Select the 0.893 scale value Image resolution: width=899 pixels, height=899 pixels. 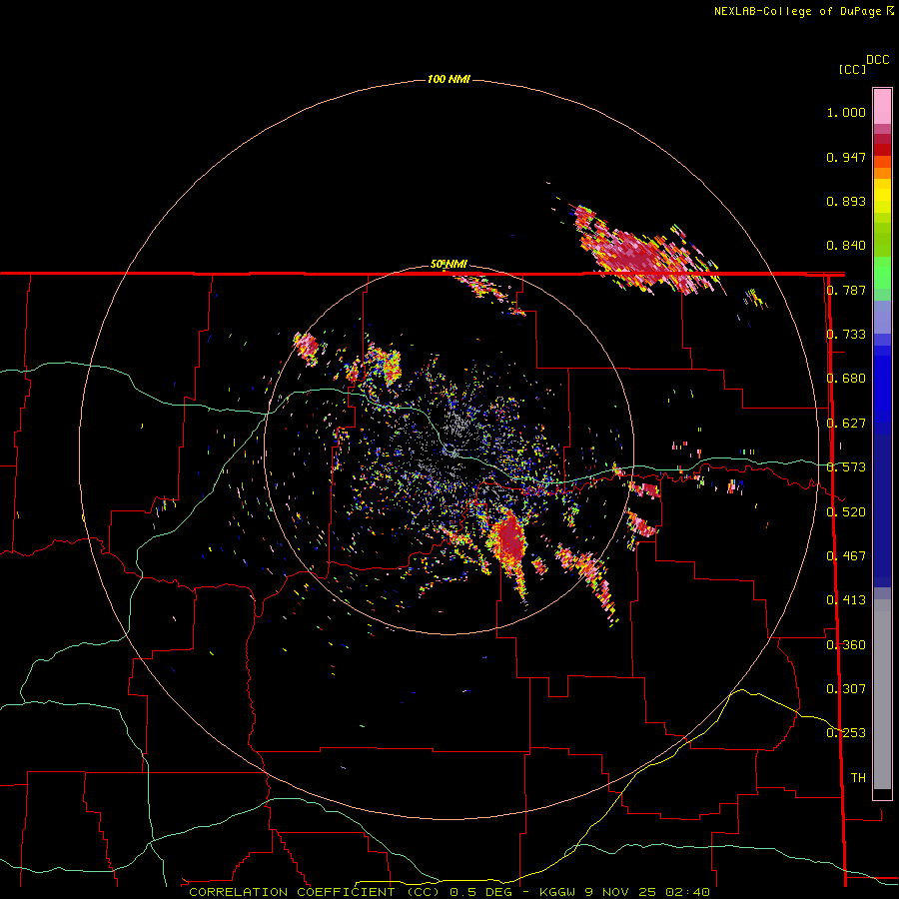(x=846, y=201)
